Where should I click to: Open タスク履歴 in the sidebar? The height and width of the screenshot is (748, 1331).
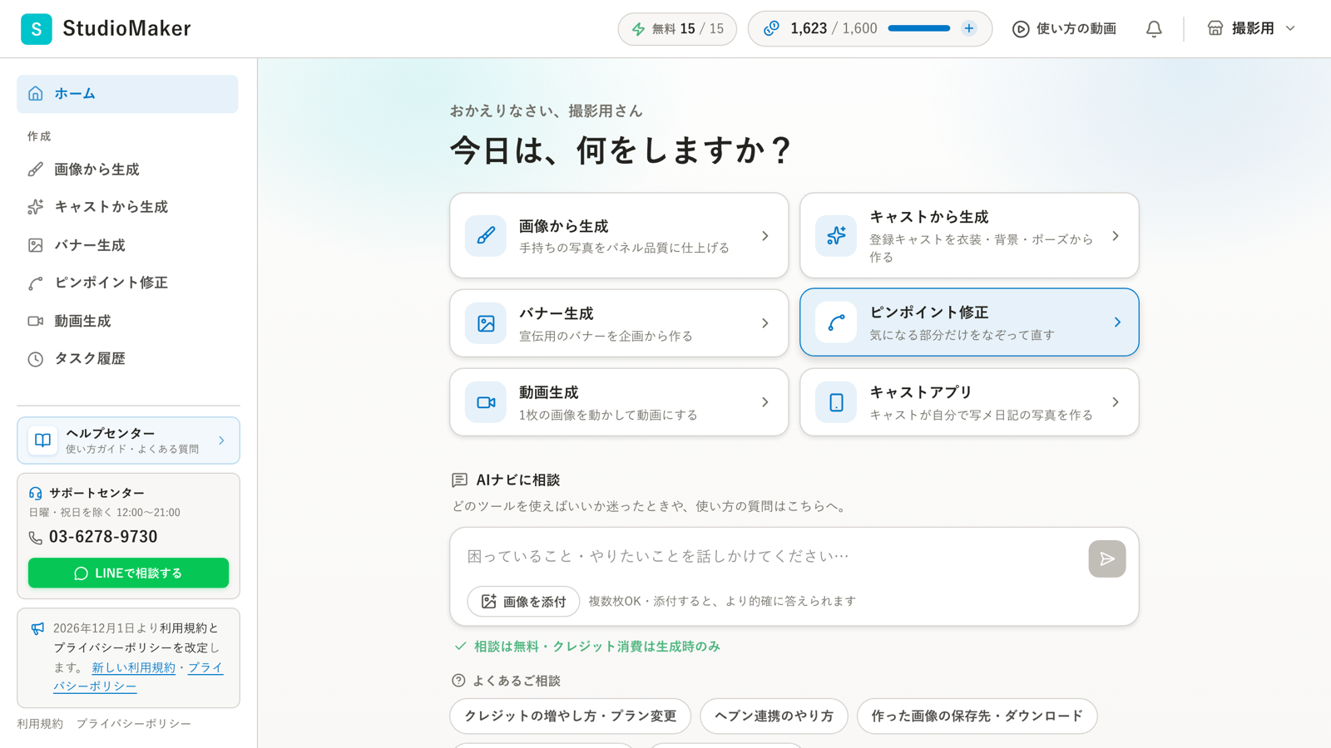[x=127, y=358]
